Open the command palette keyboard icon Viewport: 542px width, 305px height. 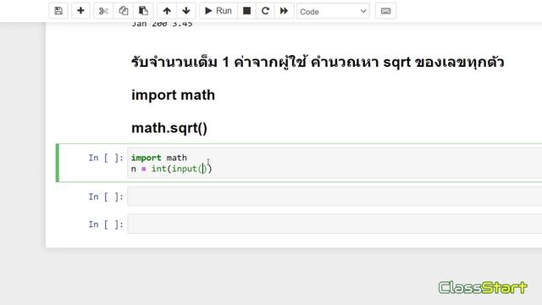coord(386,11)
